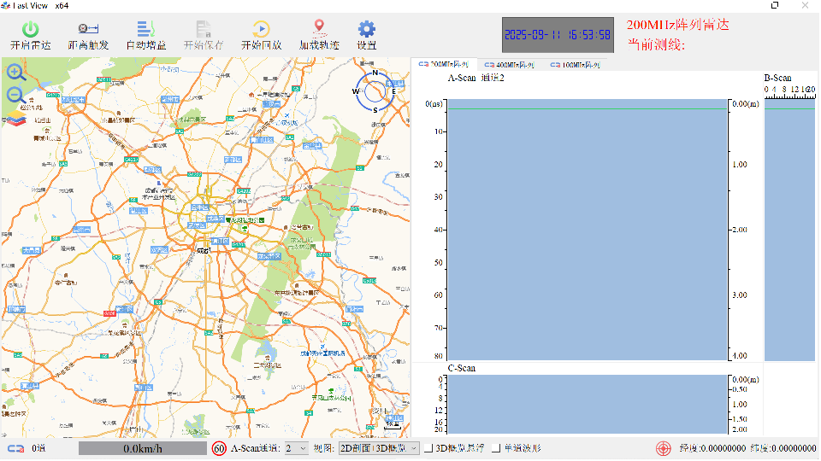
Task: Enable 自动增益 auto gain
Action: tap(145, 30)
